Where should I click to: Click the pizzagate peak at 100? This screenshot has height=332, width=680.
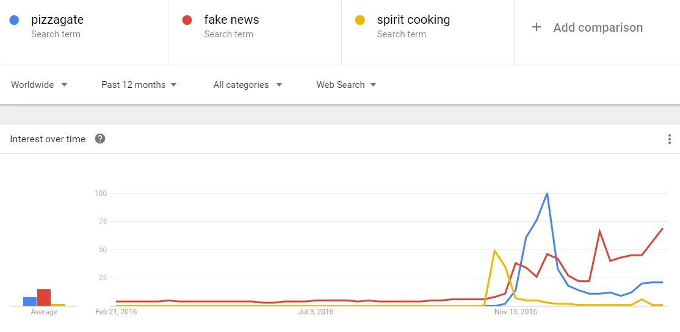(x=547, y=193)
